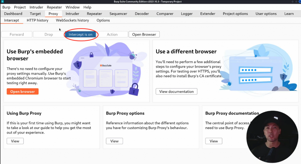
Task: Click the "Use Burp's embedded browser" heading
Action: (35, 55)
